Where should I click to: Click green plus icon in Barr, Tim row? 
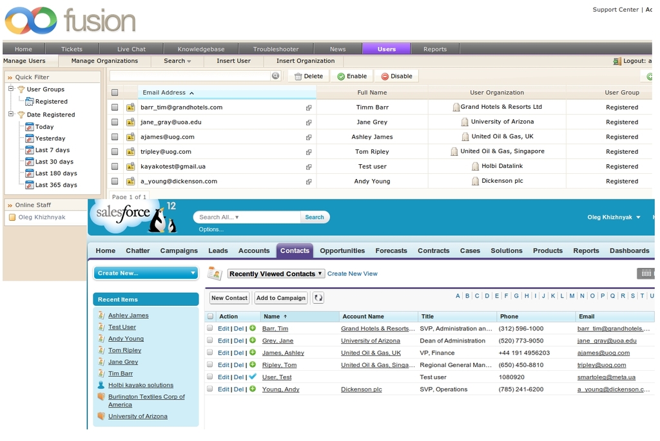[253, 328]
